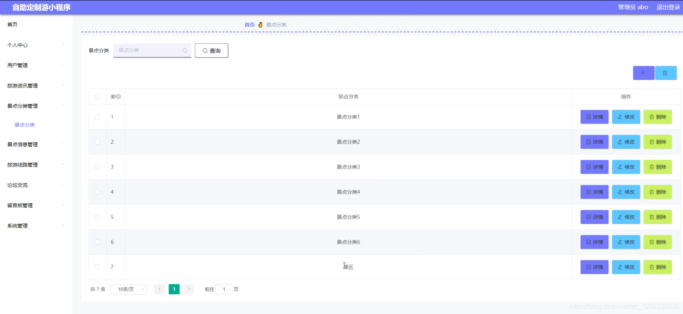Click 修改 for the 景区 row
Viewport: 683px width, 314px height.
point(626,267)
